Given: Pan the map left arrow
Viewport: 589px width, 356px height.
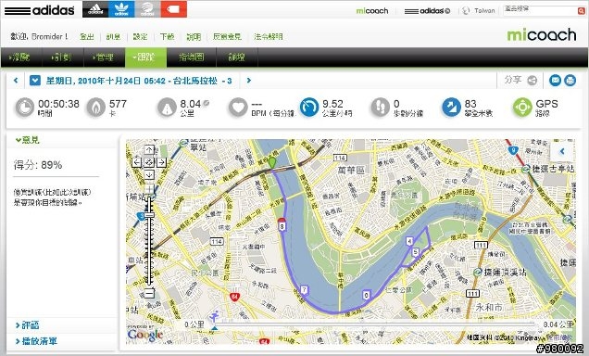Looking at the screenshot, I should point(137,162).
